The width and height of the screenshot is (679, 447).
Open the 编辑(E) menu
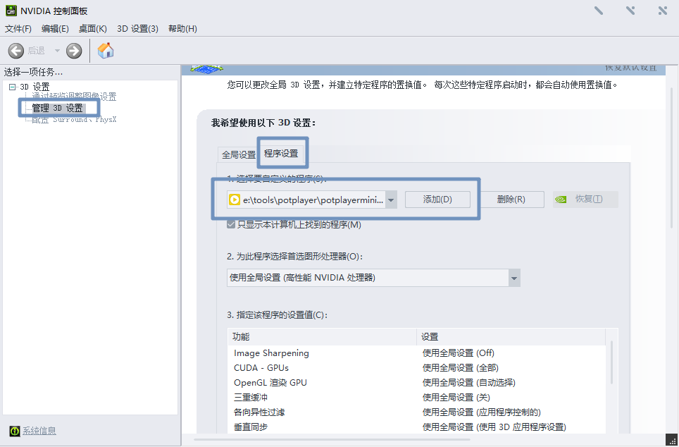coord(55,29)
